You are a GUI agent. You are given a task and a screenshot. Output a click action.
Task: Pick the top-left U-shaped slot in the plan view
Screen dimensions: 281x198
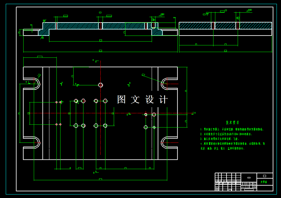click(x=32, y=84)
